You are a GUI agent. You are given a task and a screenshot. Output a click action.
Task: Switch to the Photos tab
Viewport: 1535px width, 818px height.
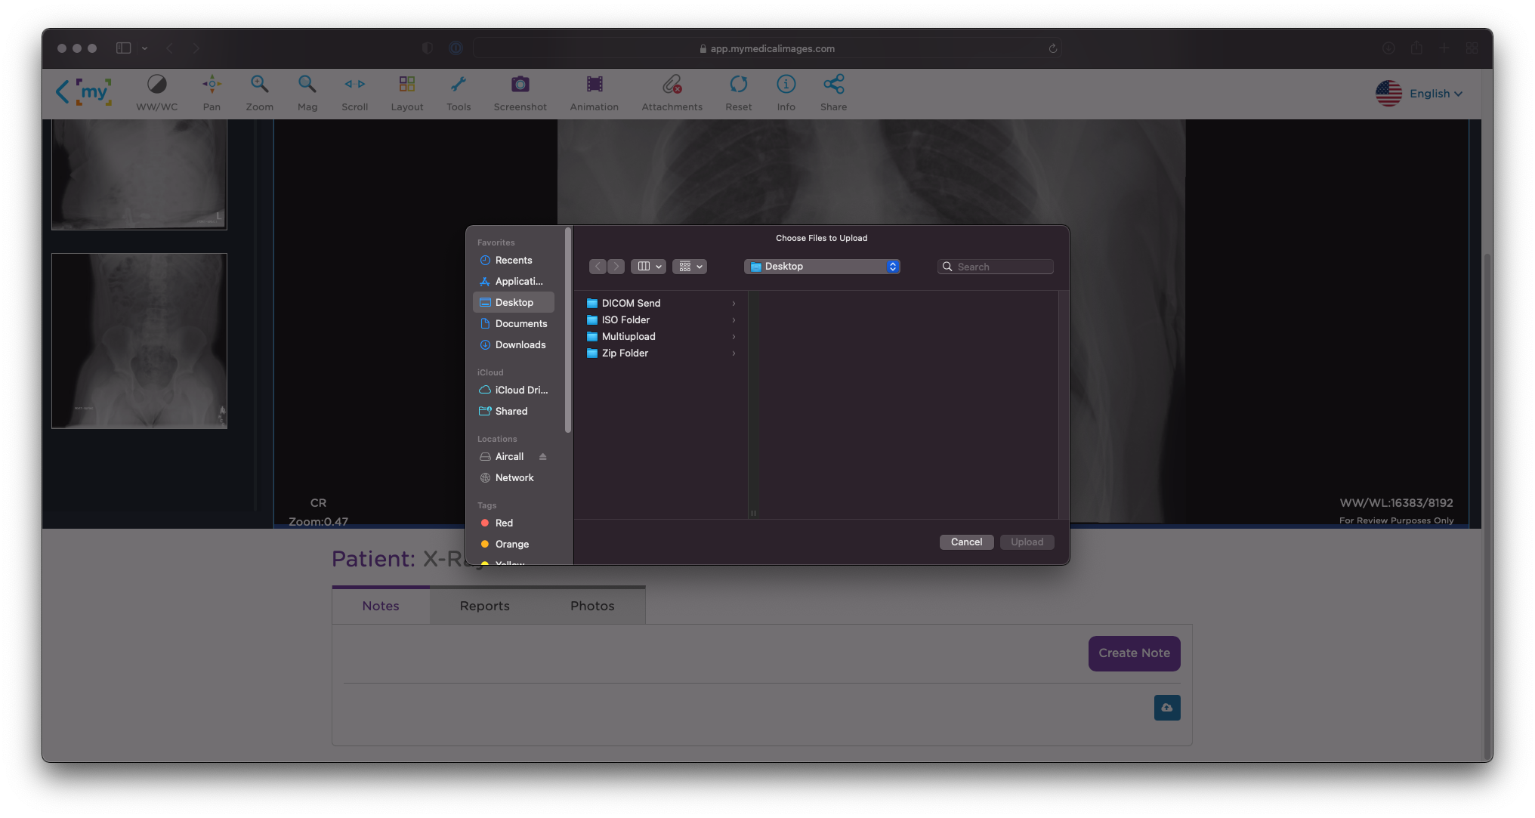point(591,606)
